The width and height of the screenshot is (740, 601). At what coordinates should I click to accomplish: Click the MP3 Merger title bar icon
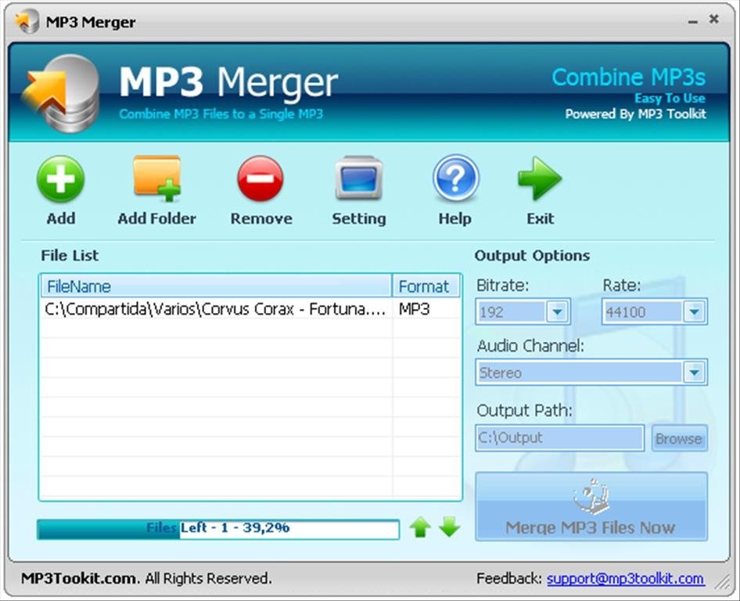27,21
